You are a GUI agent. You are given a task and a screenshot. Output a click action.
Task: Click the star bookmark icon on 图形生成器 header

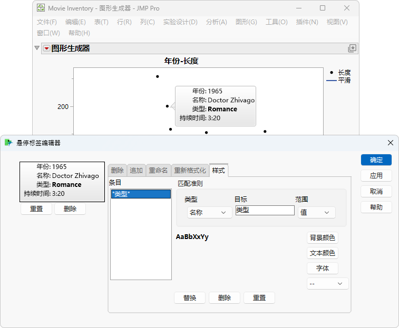pos(352,48)
